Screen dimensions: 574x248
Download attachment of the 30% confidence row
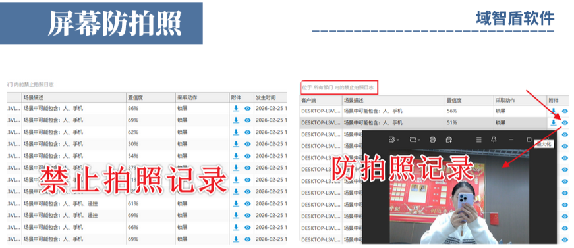(236, 144)
